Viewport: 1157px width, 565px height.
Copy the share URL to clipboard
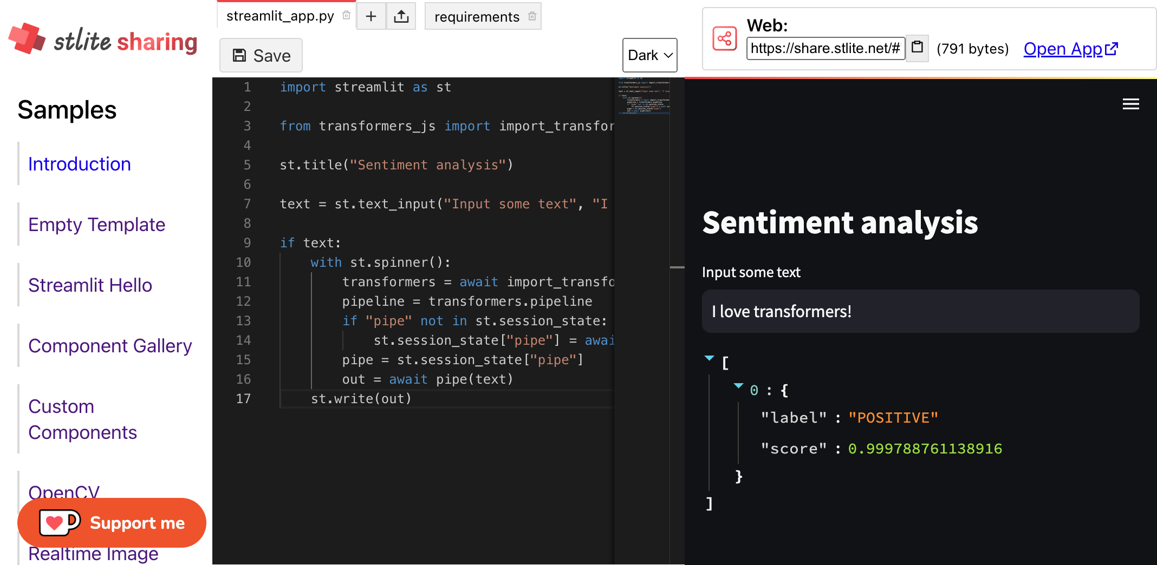pyautogui.click(x=917, y=48)
